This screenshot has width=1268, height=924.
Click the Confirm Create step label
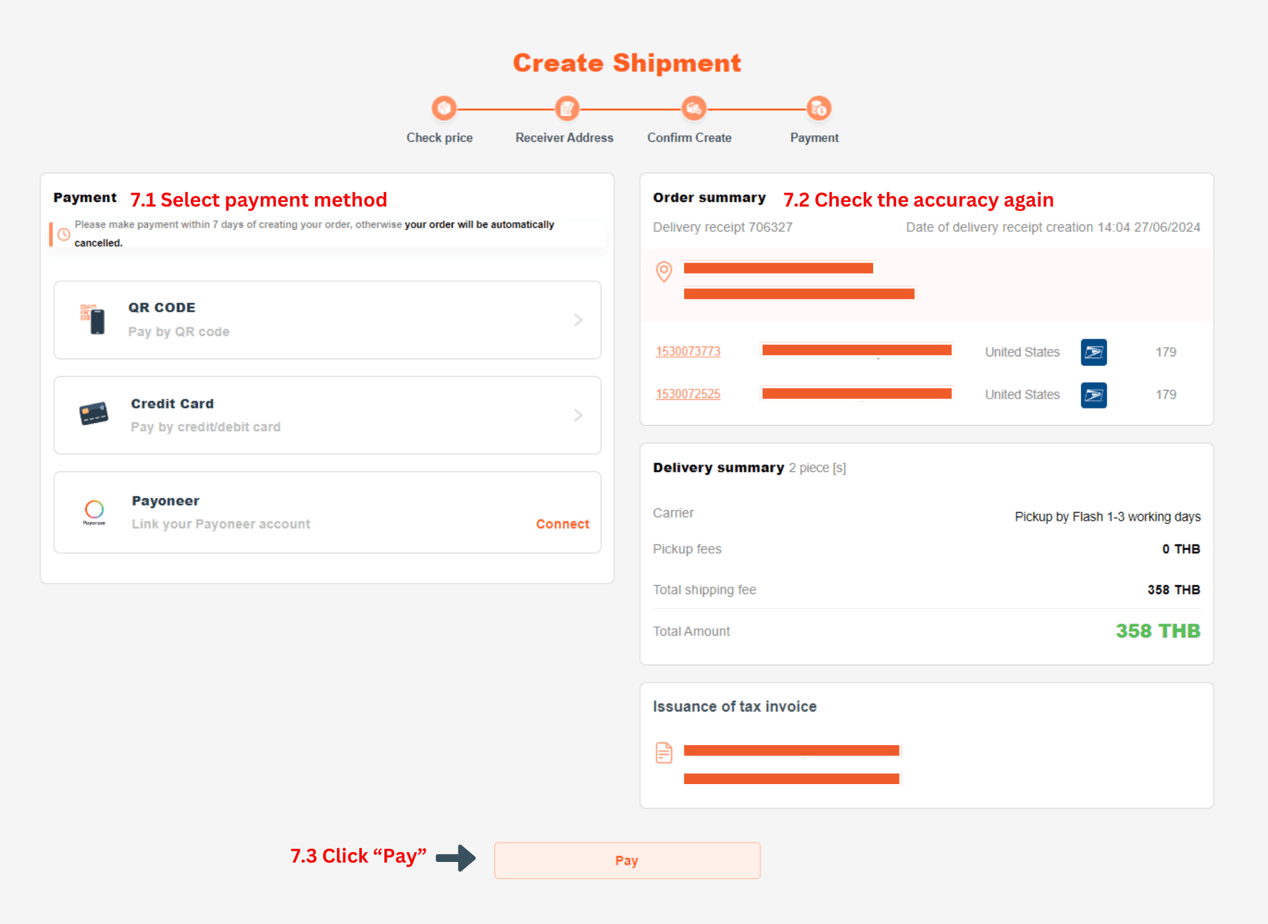[x=689, y=138]
